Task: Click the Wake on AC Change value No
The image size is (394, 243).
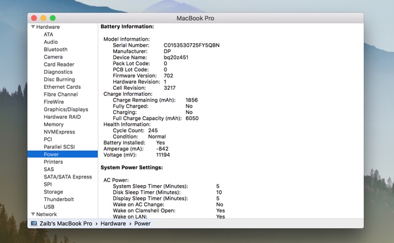Action: (220, 204)
